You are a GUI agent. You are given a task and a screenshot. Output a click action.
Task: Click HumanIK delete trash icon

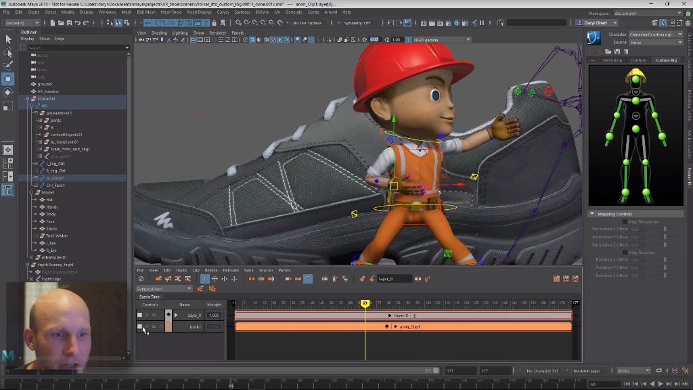pos(626,51)
